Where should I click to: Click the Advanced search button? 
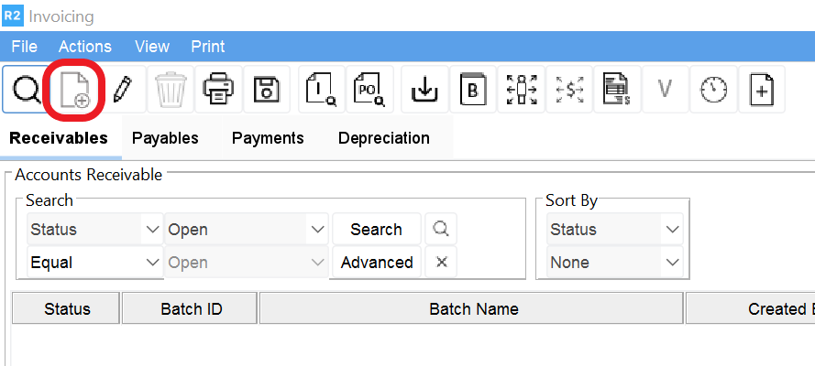(x=377, y=263)
